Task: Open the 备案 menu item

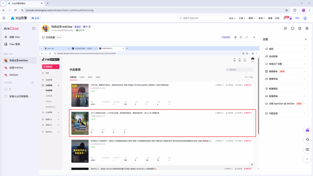Action: pos(270,18)
